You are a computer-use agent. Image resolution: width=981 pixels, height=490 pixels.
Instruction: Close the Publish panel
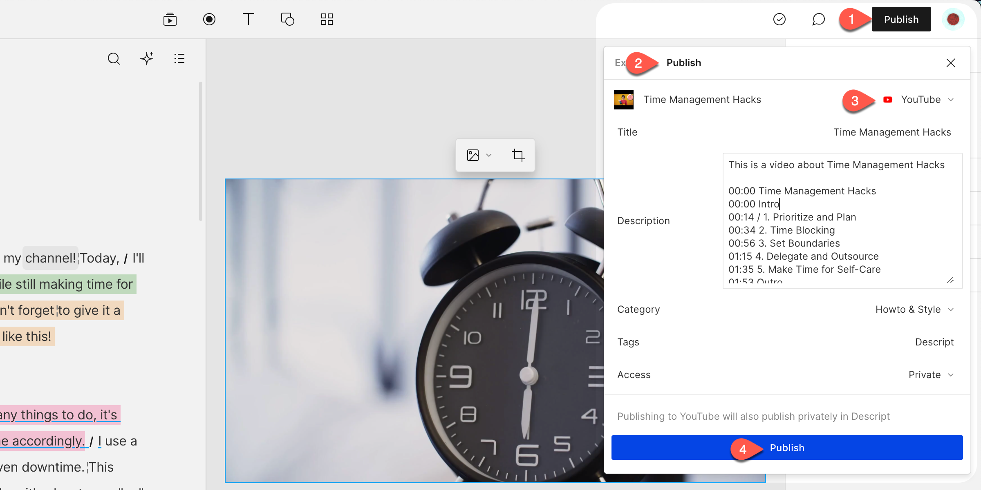[x=951, y=63]
